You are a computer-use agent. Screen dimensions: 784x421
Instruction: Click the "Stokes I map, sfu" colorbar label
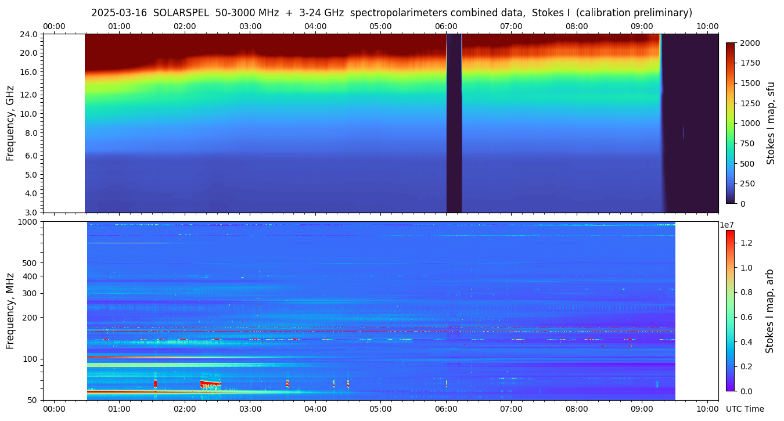771,123
